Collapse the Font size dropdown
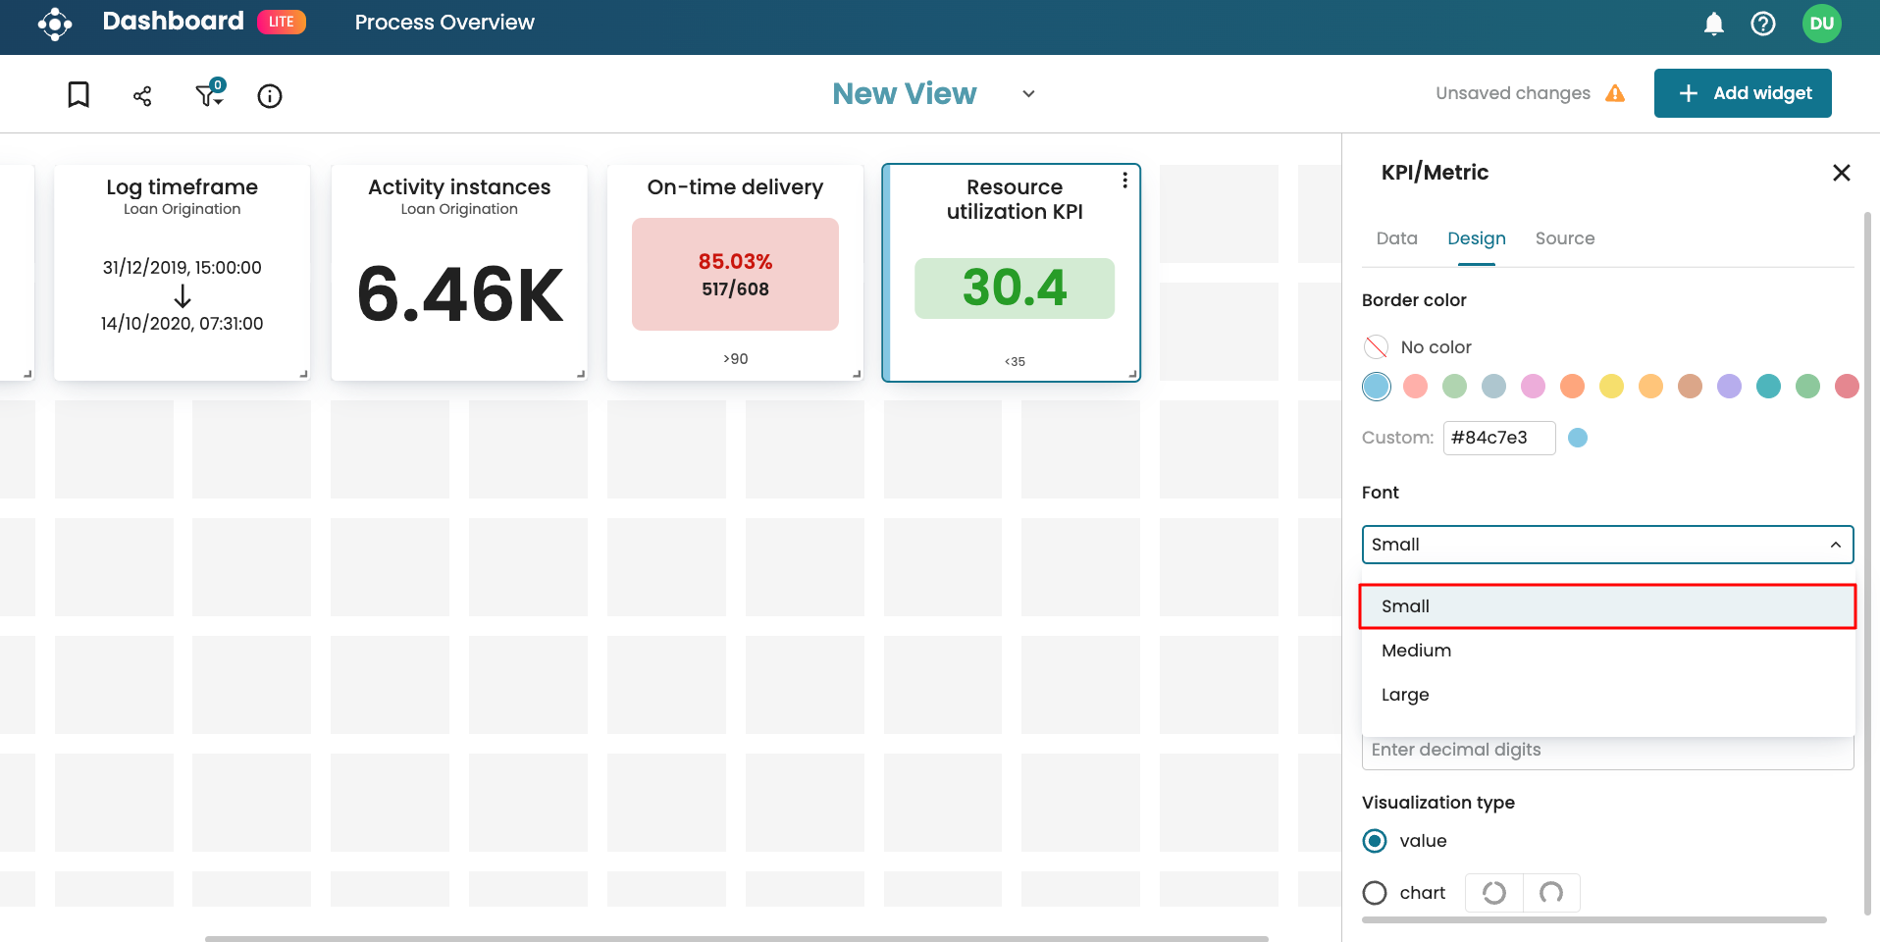Screen dimensions: 1880x942 click(x=1835, y=545)
